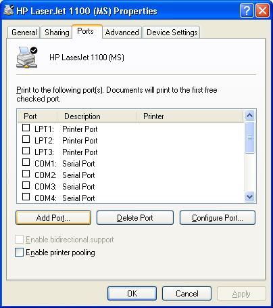Click the Configure Port button
This screenshot has height=308, width=273.
coord(218,218)
